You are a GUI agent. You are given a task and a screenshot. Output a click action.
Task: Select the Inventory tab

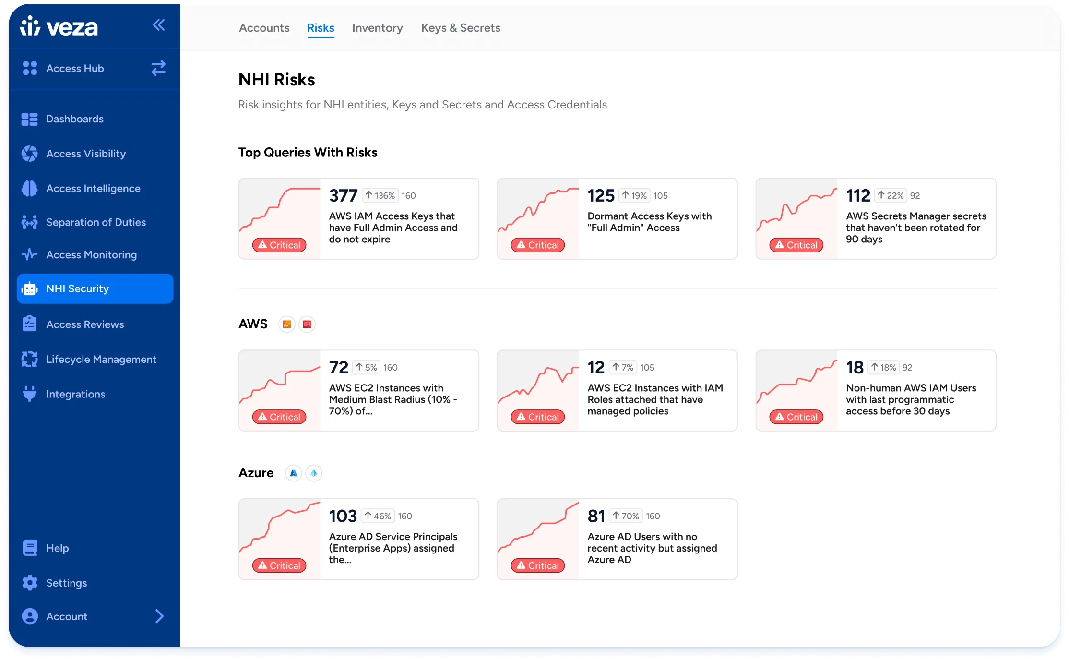(x=378, y=28)
